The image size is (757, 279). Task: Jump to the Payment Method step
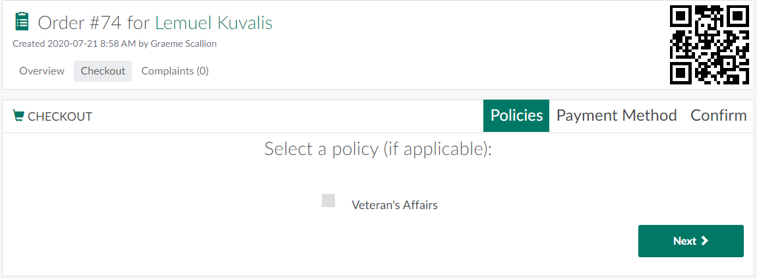click(x=617, y=115)
